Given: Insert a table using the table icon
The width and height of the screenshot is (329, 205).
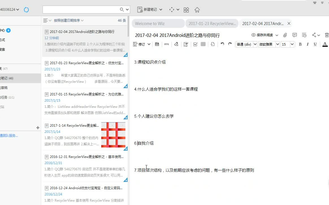Looking at the screenshot, I should [203, 44].
